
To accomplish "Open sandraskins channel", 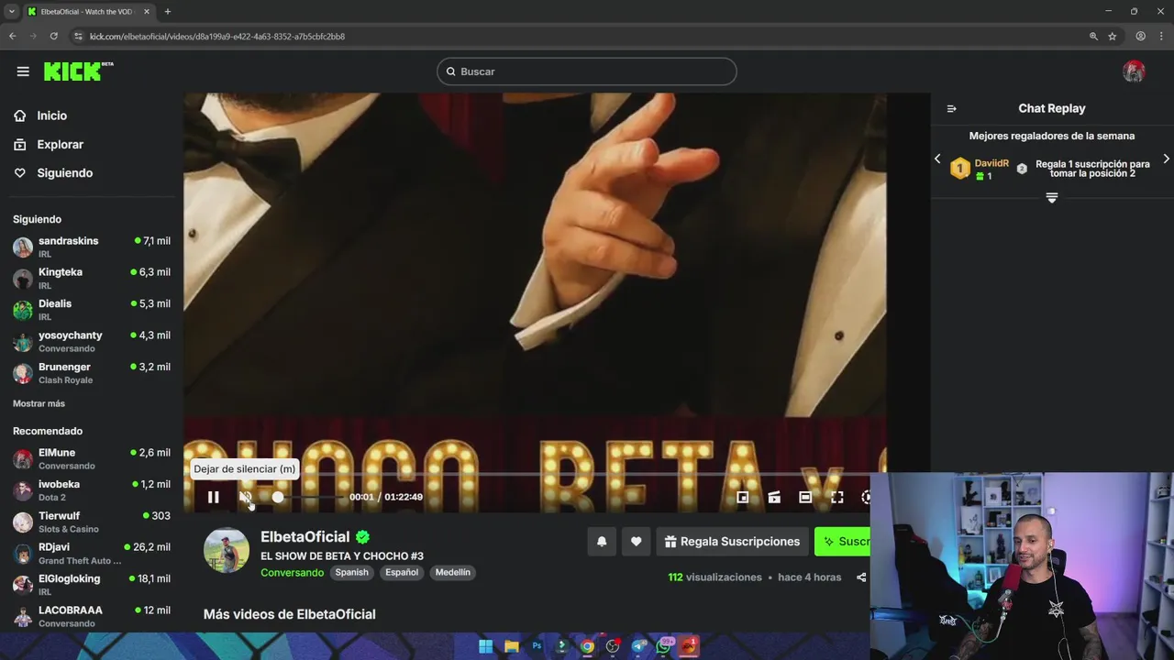I will (92, 247).
